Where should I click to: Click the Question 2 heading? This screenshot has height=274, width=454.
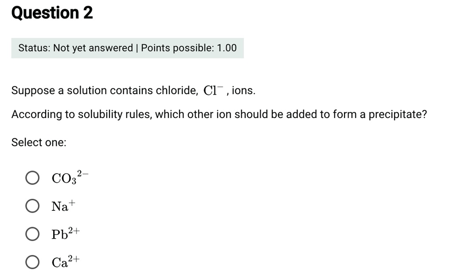[x=51, y=13]
